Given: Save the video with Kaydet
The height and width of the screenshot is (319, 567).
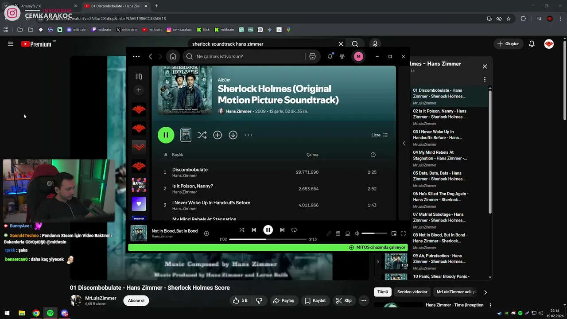Looking at the screenshot, I should (x=315, y=300).
